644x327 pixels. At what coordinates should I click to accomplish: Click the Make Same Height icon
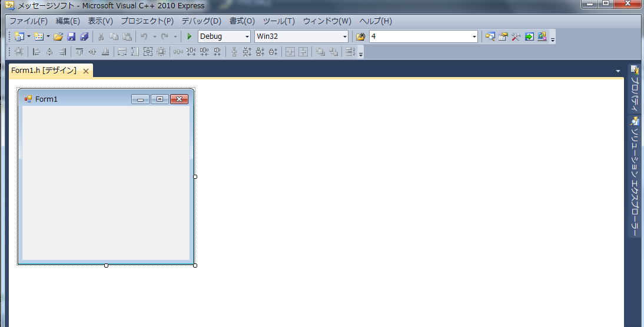[x=135, y=52]
